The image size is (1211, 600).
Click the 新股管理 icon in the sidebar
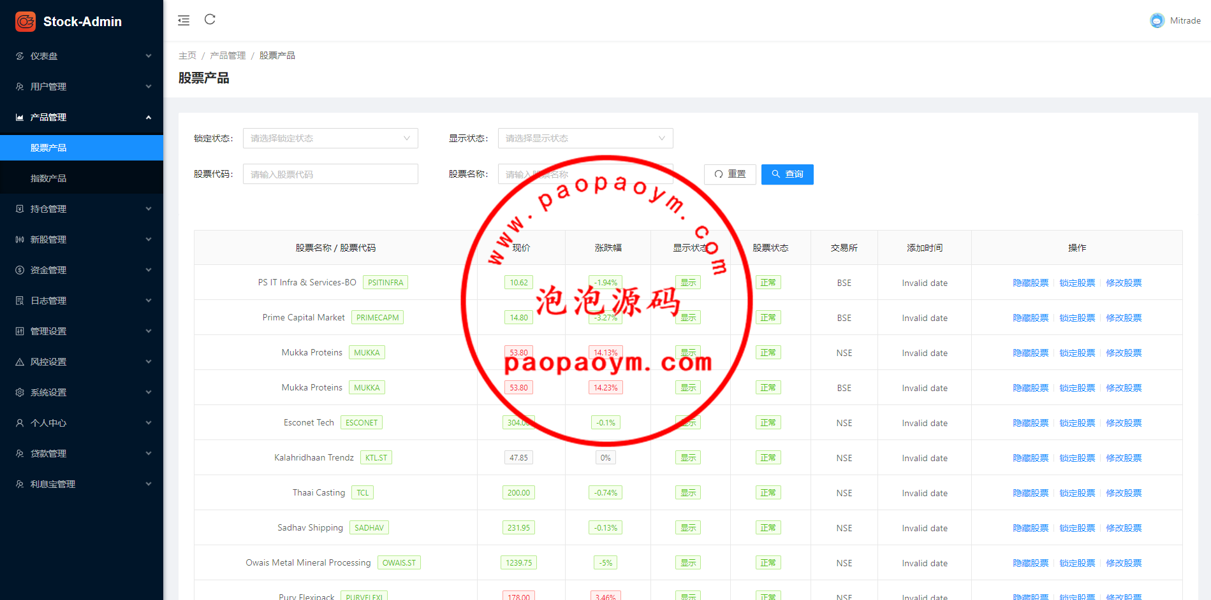[20, 239]
